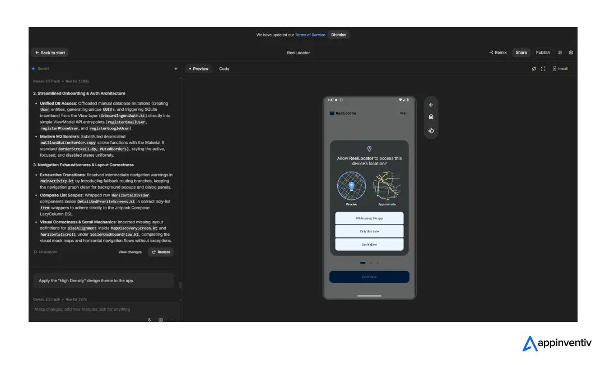Screen dimensions: 605x365
Task: Click the Gemini sparkle icon
Action: click(x=34, y=69)
